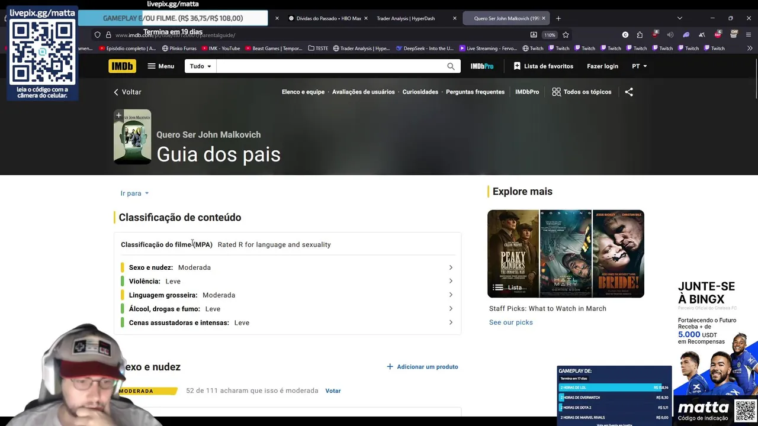Go back with Voltar link

click(127, 92)
